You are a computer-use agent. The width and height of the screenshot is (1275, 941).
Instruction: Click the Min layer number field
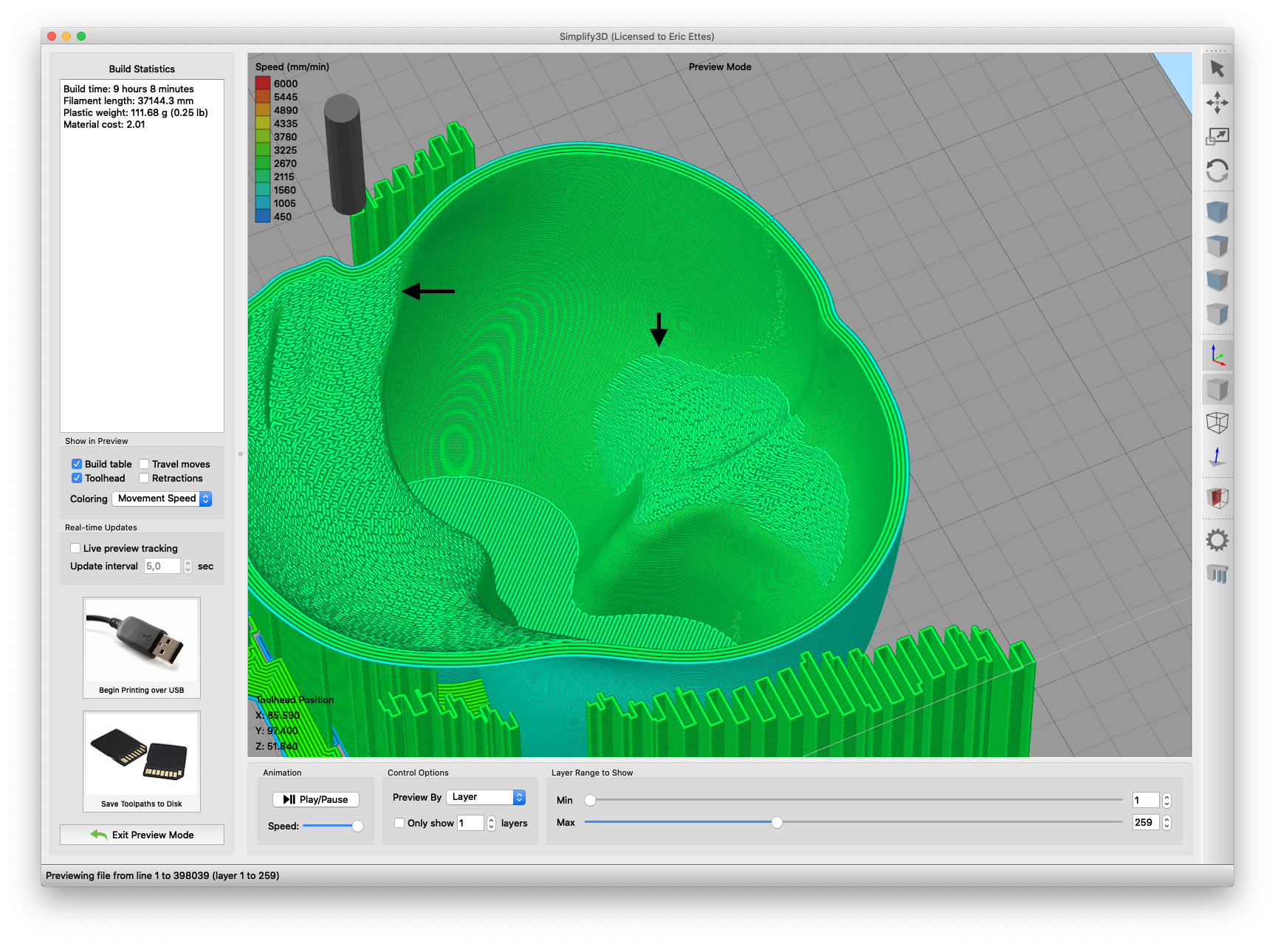tap(1146, 800)
